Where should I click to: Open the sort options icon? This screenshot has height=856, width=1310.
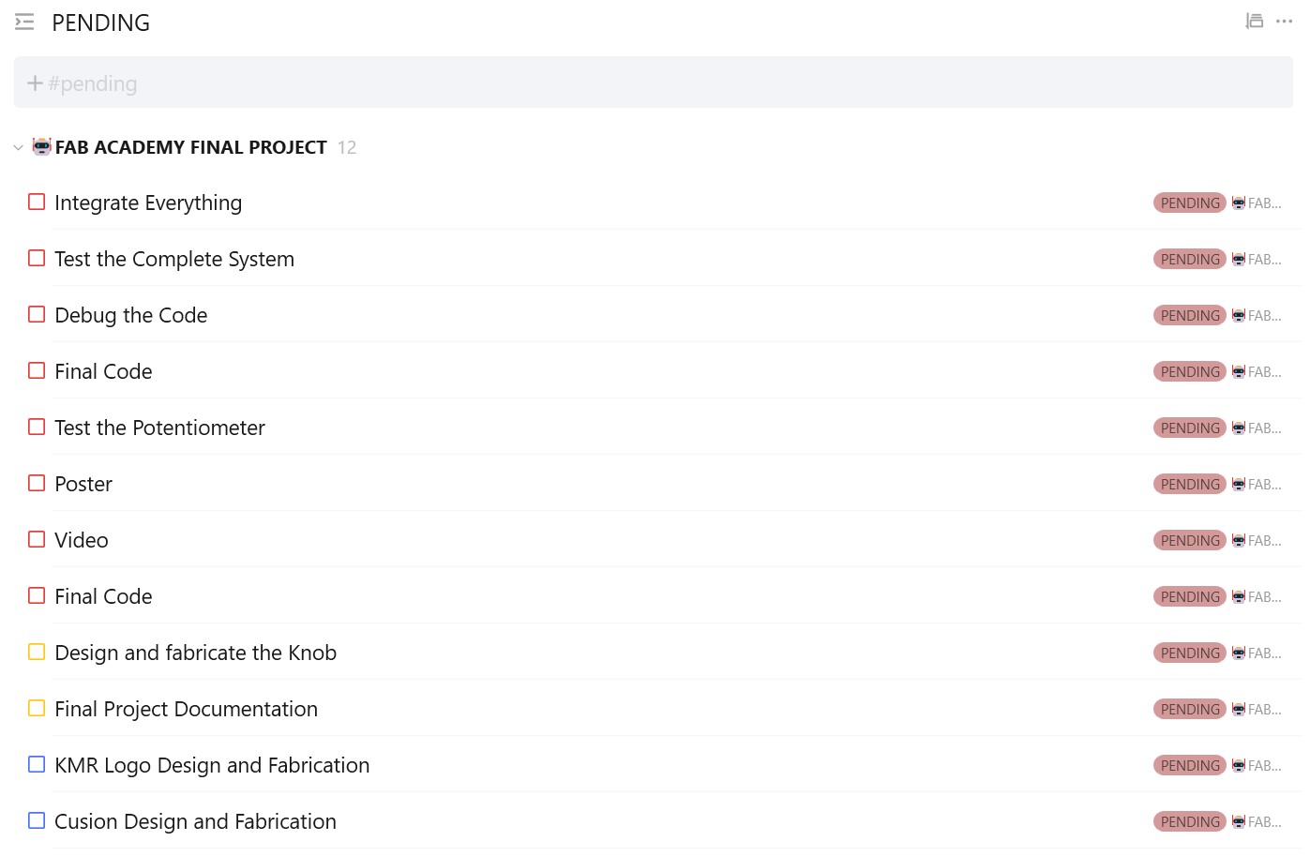(1254, 21)
